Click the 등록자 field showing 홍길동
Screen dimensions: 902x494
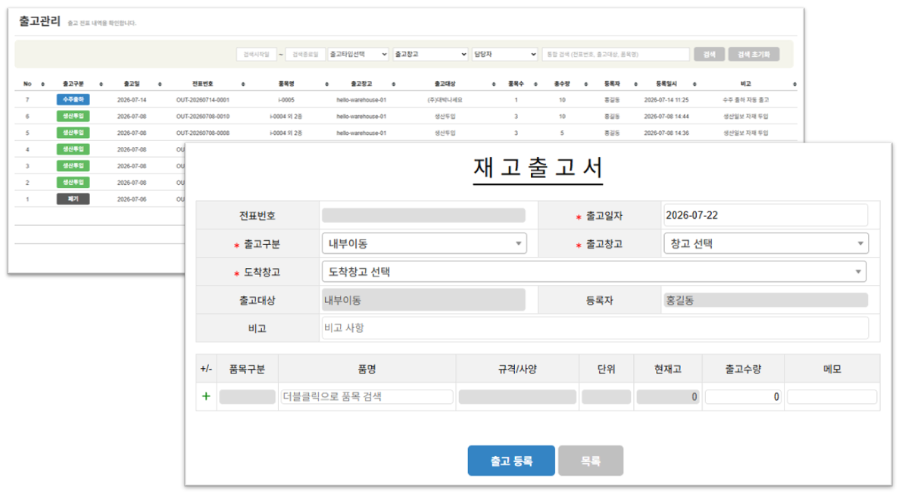tap(766, 300)
